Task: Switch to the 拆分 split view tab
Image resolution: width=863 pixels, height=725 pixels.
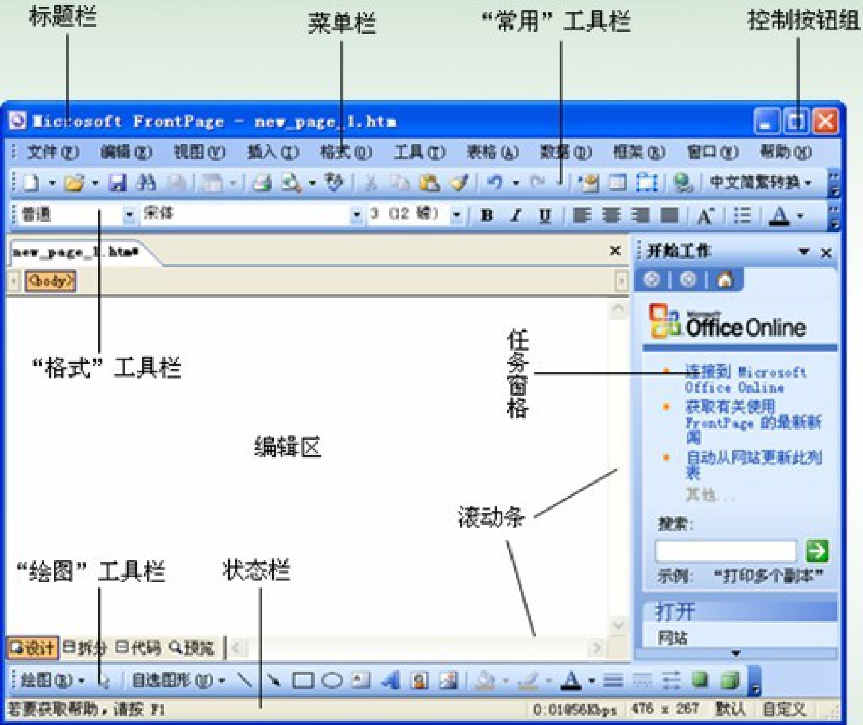Action: pyautogui.click(x=85, y=647)
